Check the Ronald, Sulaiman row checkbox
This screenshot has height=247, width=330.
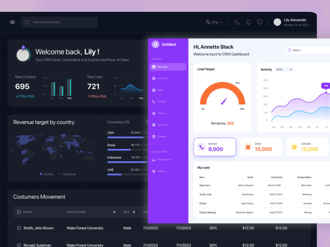pos(19,245)
